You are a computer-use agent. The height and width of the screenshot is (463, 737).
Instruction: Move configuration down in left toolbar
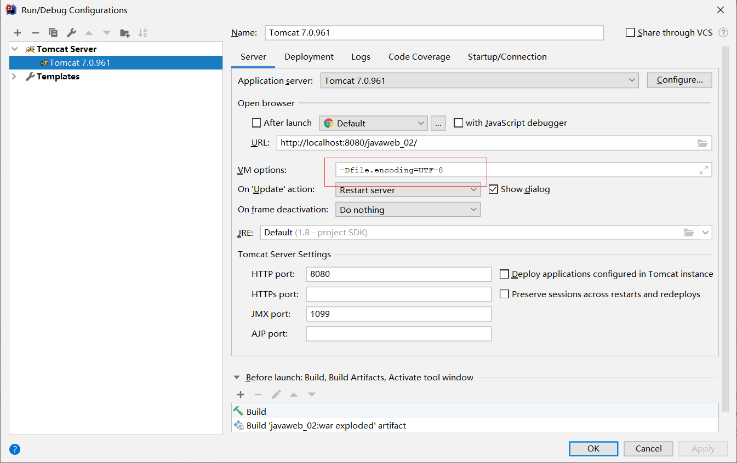pyautogui.click(x=107, y=33)
